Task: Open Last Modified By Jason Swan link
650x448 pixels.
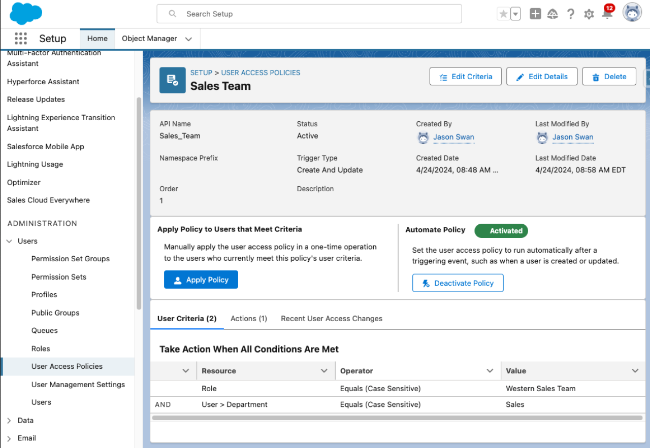Action: pos(573,137)
